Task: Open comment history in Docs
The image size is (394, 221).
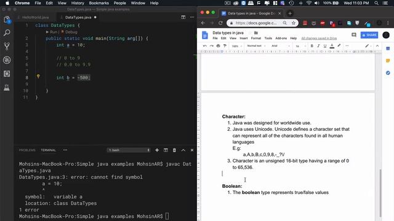Action: pos(354,35)
